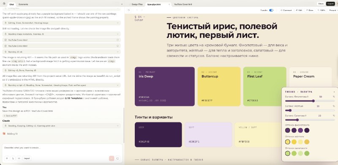The height and width of the screenshot is (165, 338).
Task: Click the Share button
Action: click(x=321, y=4)
